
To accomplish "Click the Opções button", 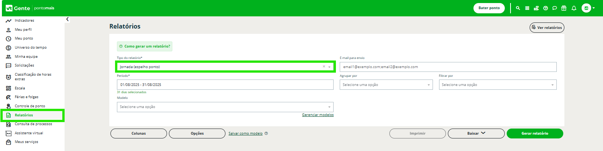I will 197,134.
